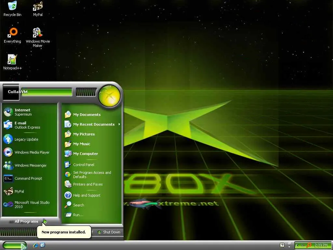The height and width of the screenshot is (250, 333).
Task: Click the Printers and Faxes printer icon
Action: coord(68,184)
